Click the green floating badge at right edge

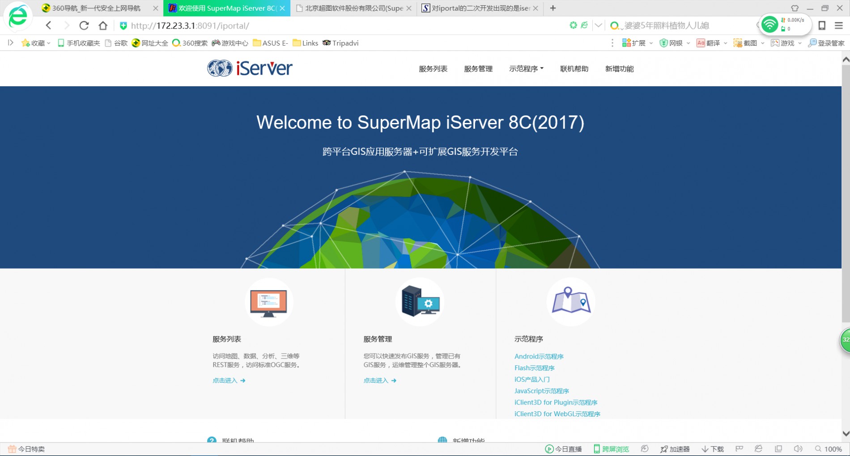[845, 340]
